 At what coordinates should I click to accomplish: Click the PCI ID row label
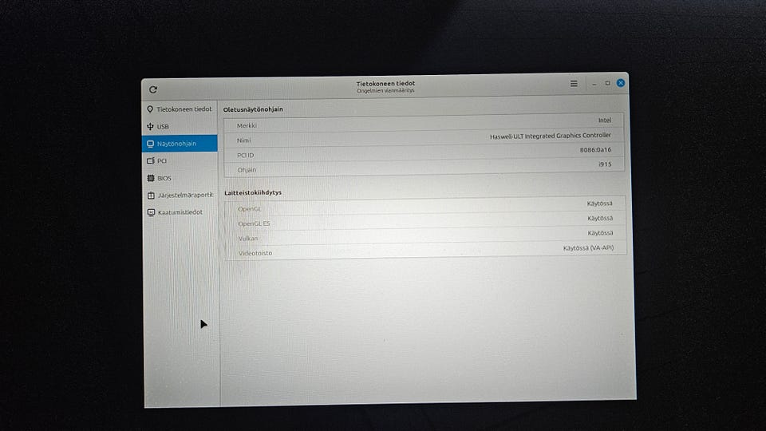[x=245, y=155]
